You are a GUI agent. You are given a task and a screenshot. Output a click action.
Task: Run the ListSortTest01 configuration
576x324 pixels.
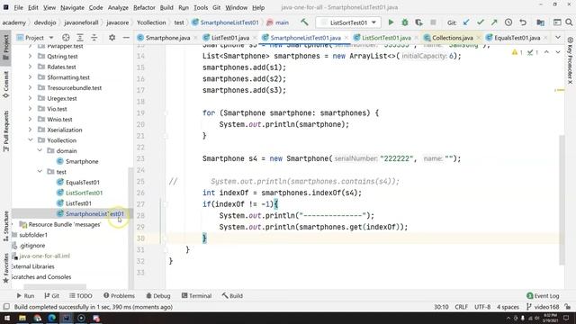[x=391, y=22]
